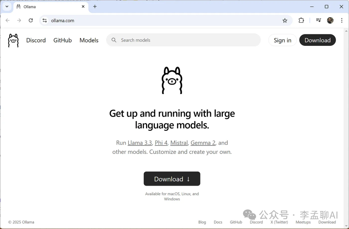Open the Docs footer link
349x229 pixels.
pos(218,222)
